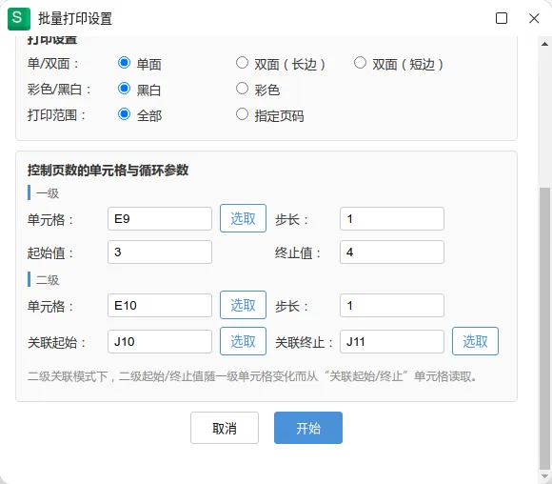The image size is (552, 484).
Task: Maximize the batch print settings window
Action: (502, 18)
